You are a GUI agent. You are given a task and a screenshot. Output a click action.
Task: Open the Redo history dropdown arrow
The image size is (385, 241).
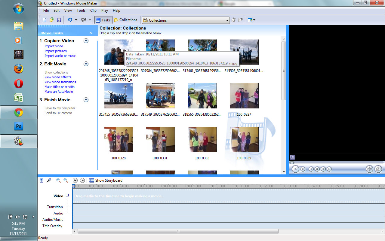(x=90, y=20)
